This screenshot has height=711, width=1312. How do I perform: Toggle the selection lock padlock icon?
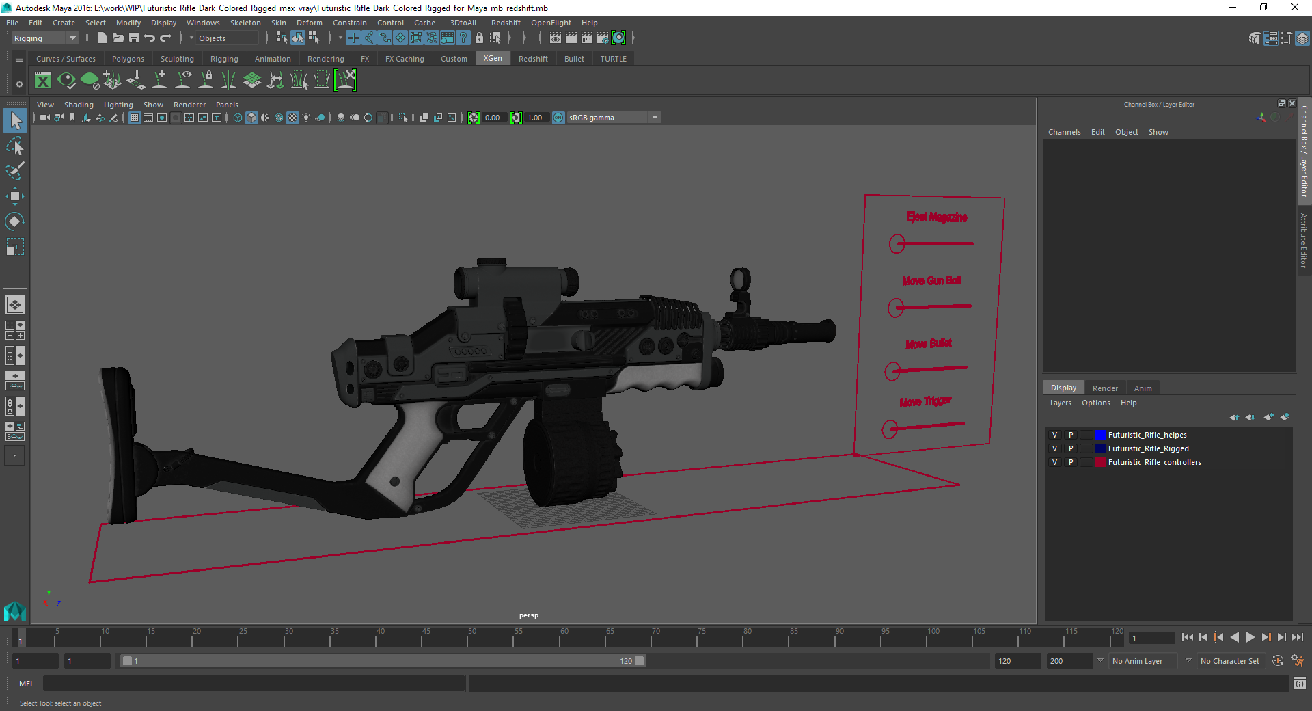coord(479,38)
